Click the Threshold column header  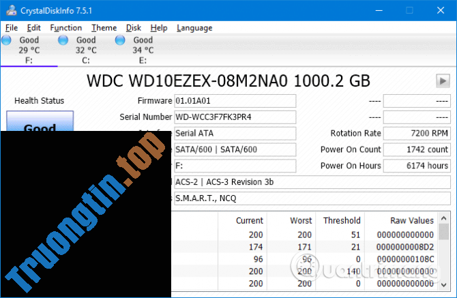(342, 221)
